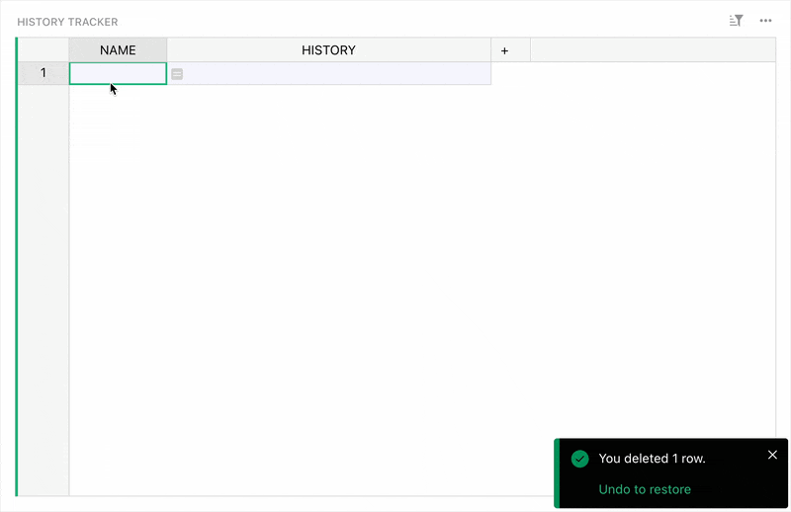Open the three-dot more options menu
791x512 pixels.
pyautogui.click(x=765, y=21)
